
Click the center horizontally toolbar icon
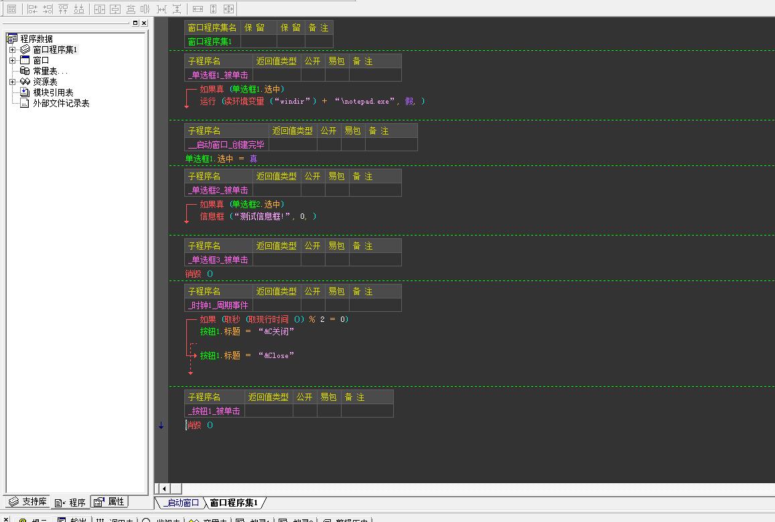(99, 9)
